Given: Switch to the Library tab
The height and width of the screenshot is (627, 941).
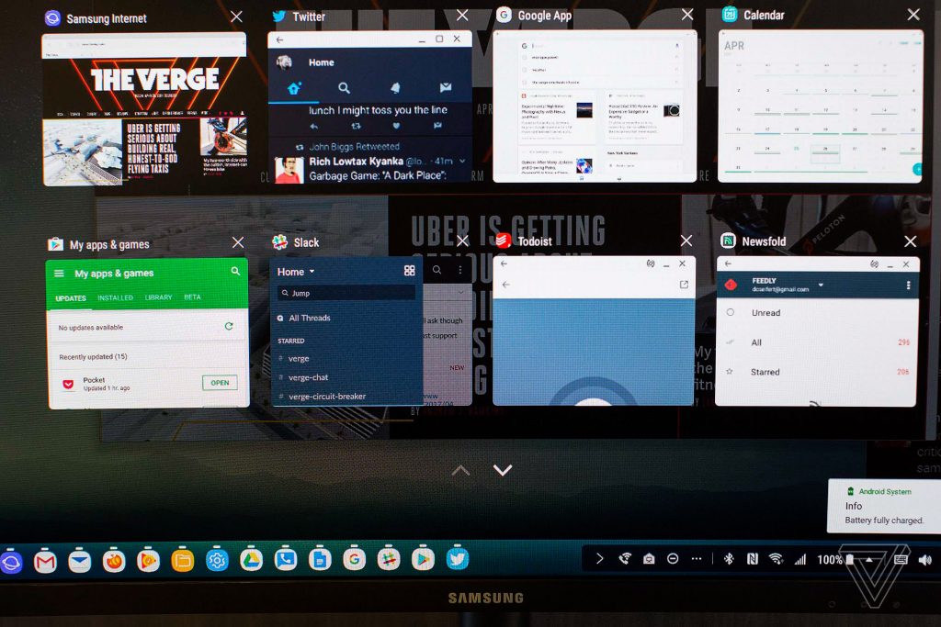Looking at the screenshot, I should 158,297.
